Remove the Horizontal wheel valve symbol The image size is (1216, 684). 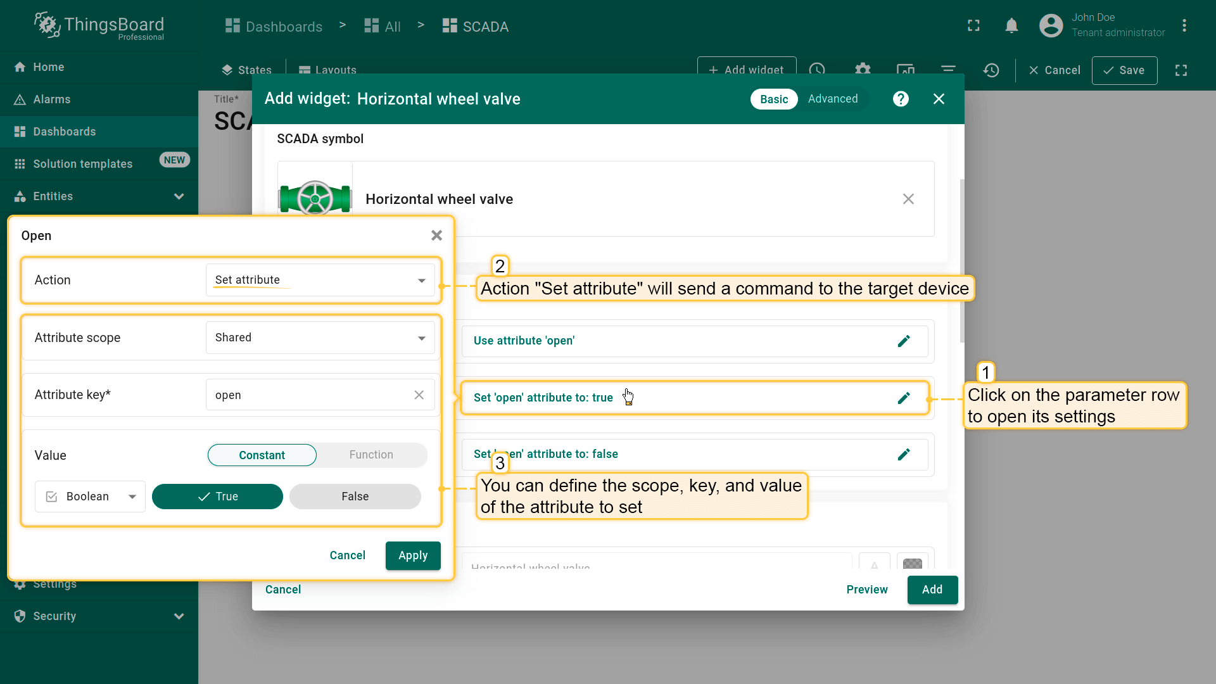(x=908, y=199)
